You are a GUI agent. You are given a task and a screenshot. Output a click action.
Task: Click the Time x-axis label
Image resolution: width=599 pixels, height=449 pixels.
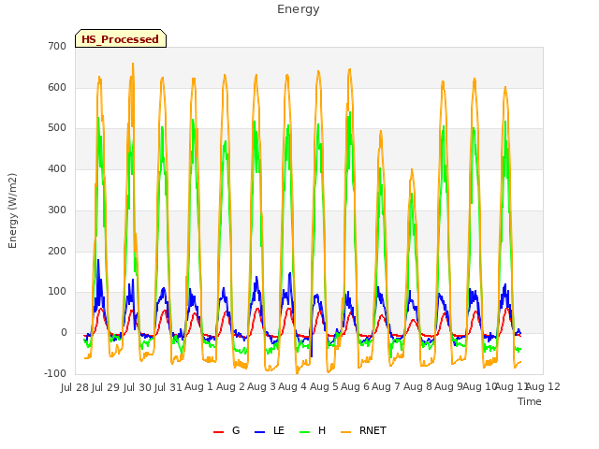tap(530, 401)
